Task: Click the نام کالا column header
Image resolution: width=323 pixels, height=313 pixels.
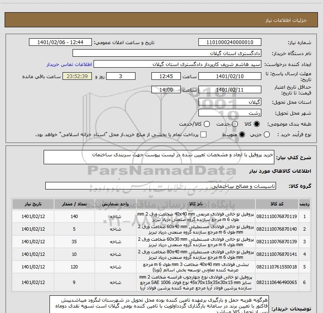Action: coord(196,204)
